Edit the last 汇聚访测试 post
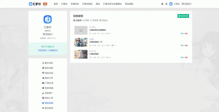 pos(182,58)
